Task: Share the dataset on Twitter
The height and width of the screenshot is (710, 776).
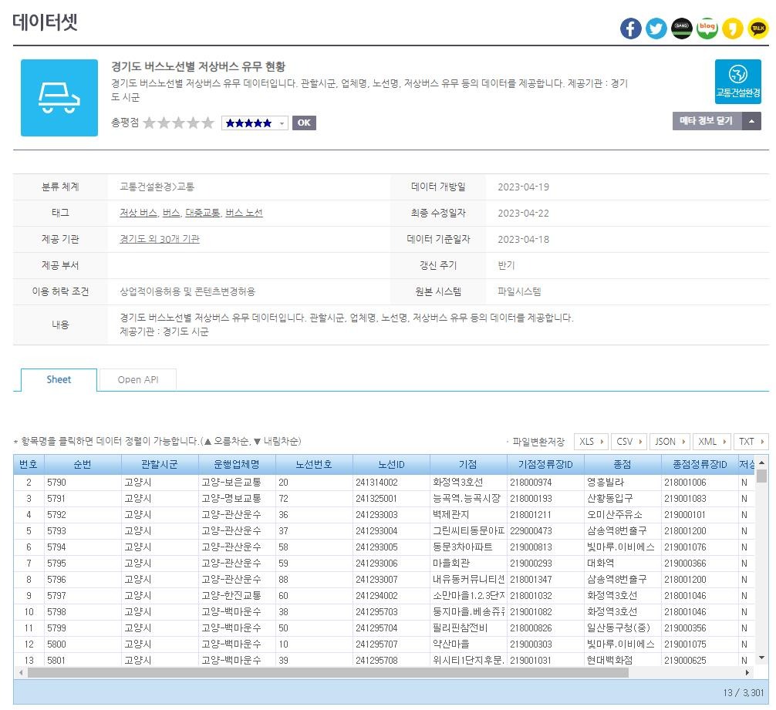Action: [656, 29]
